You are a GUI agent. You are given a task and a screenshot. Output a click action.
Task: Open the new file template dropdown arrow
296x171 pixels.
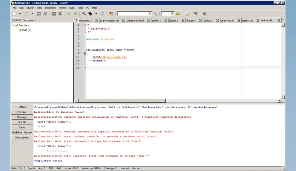point(20,14)
